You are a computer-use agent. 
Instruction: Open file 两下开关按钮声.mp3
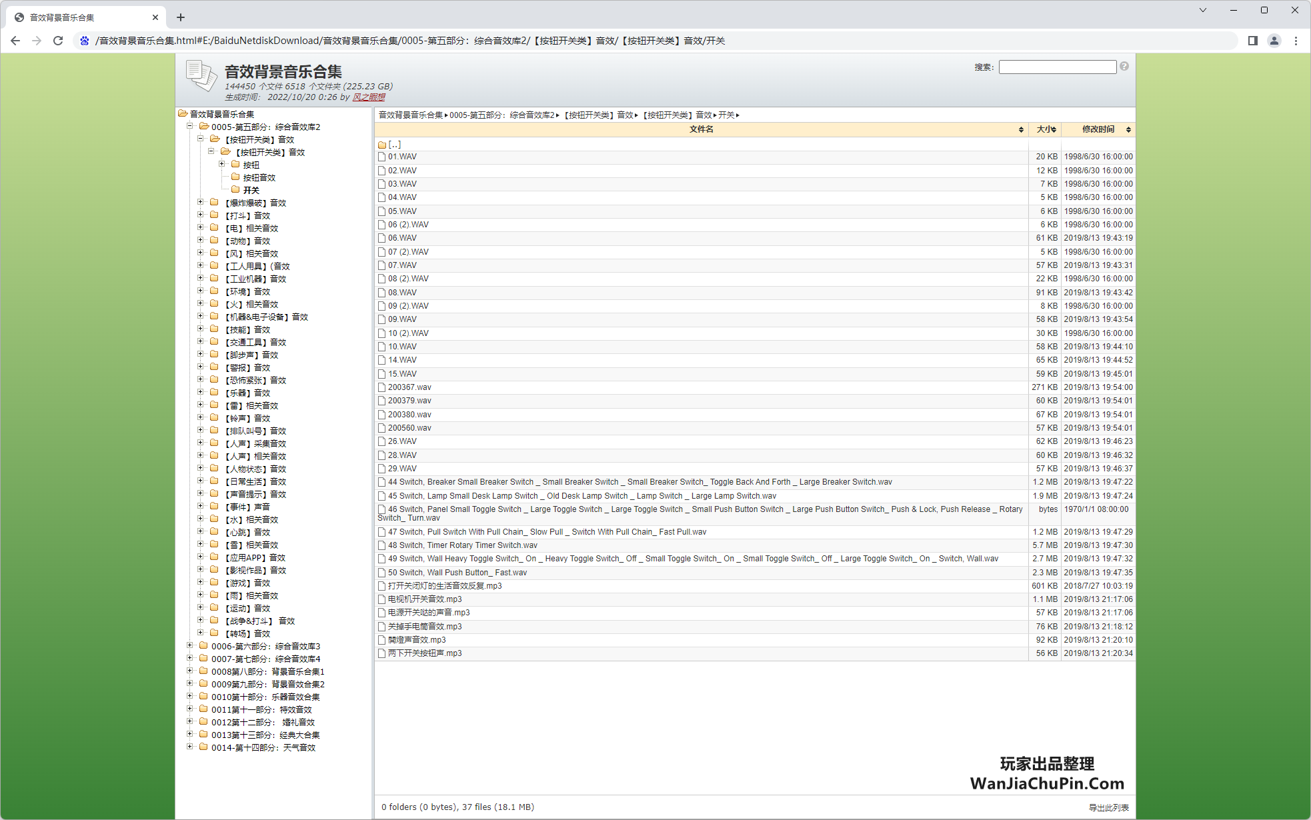pyautogui.click(x=425, y=653)
